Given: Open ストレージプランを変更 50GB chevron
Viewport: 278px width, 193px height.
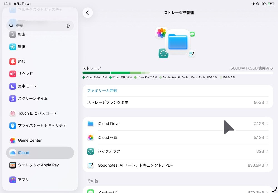Looking at the screenshot, I should [x=267, y=102].
